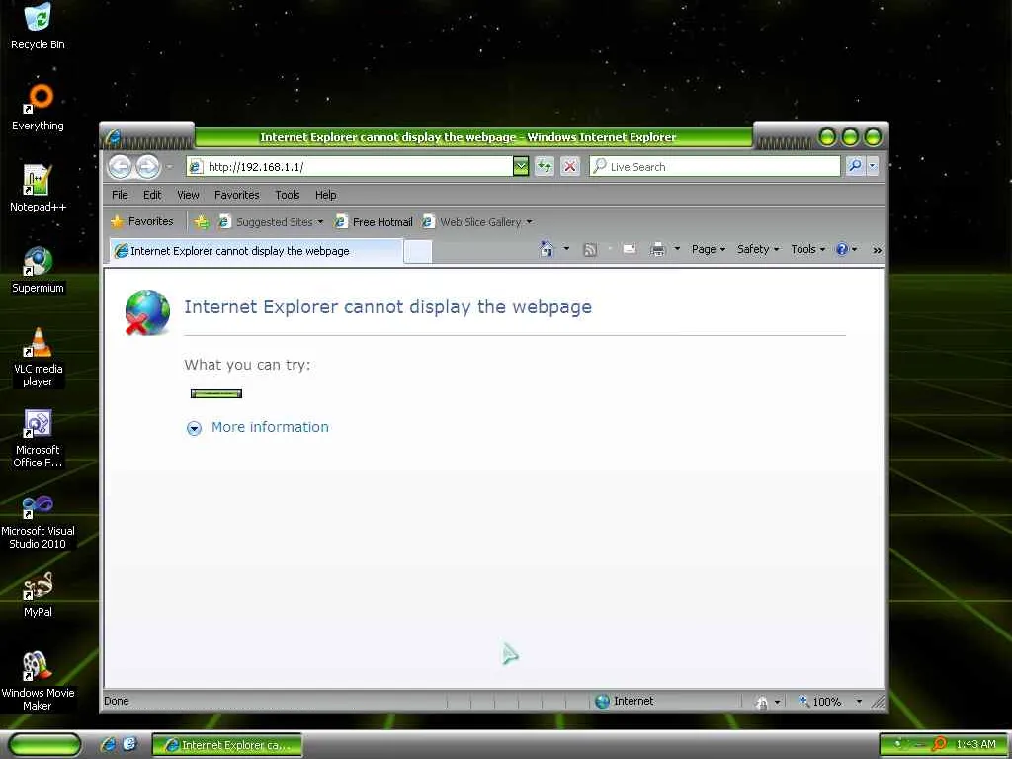Screen dimensions: 1012x759
Task: Open the Safety command bar menu
Action: click(758, 249)
